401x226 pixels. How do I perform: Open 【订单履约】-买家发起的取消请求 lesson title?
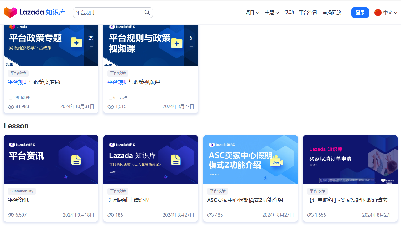pyautogui.click(x=347, y=200)
